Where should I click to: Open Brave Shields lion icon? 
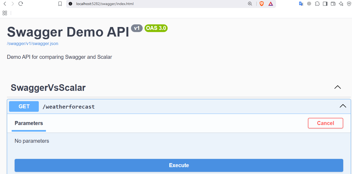pyautogui.click(x=262, y=4)
